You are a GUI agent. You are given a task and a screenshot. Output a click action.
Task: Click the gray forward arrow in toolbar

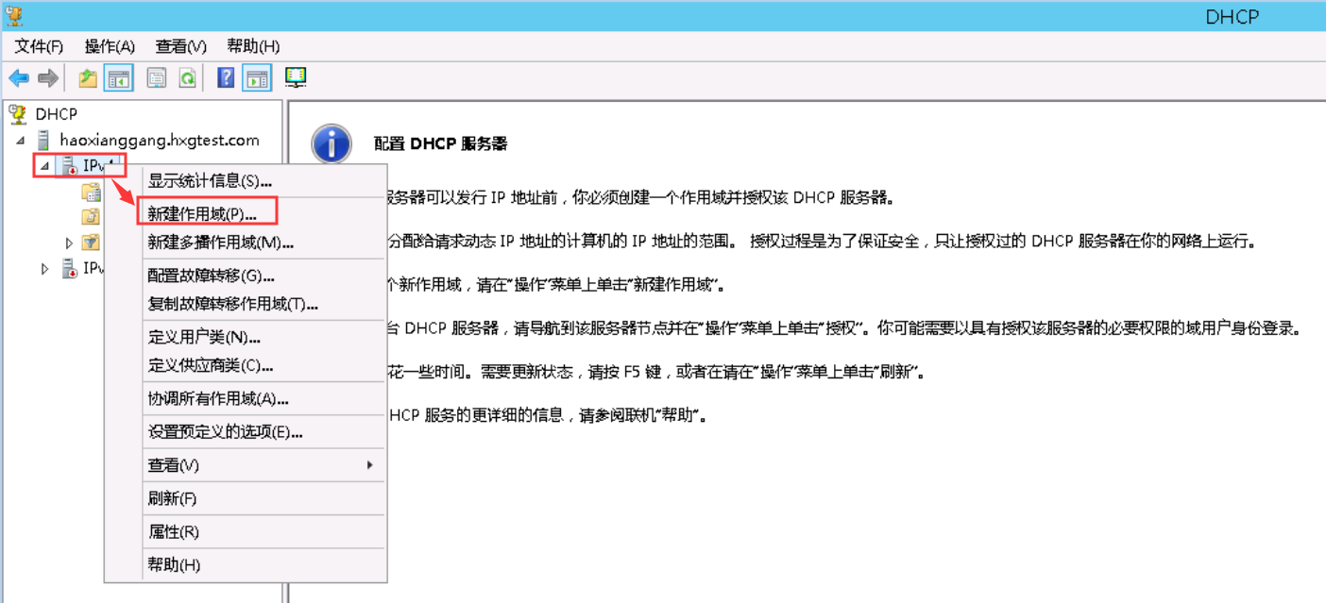48,78
